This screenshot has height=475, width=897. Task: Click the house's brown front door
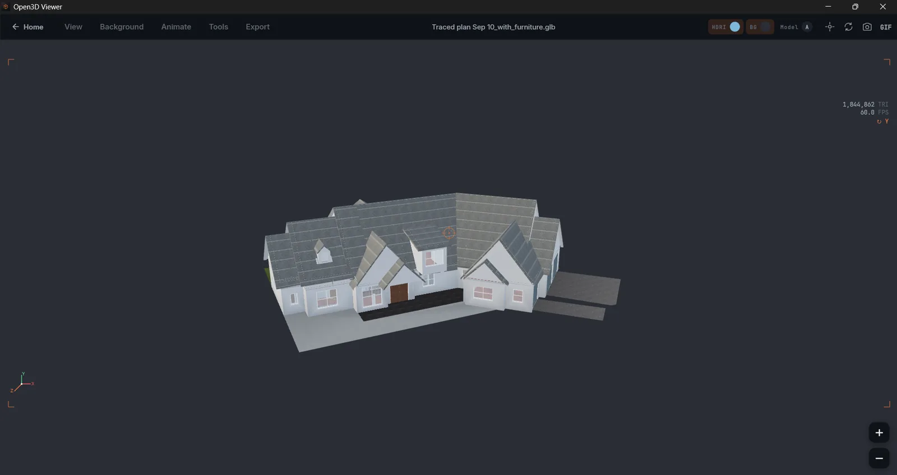click(399, 293)
